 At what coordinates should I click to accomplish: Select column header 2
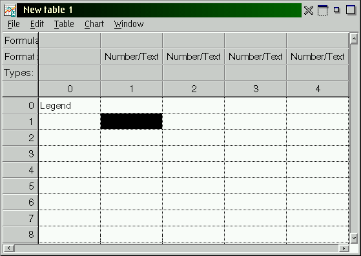pyautogui.click(x=194, y=89)
